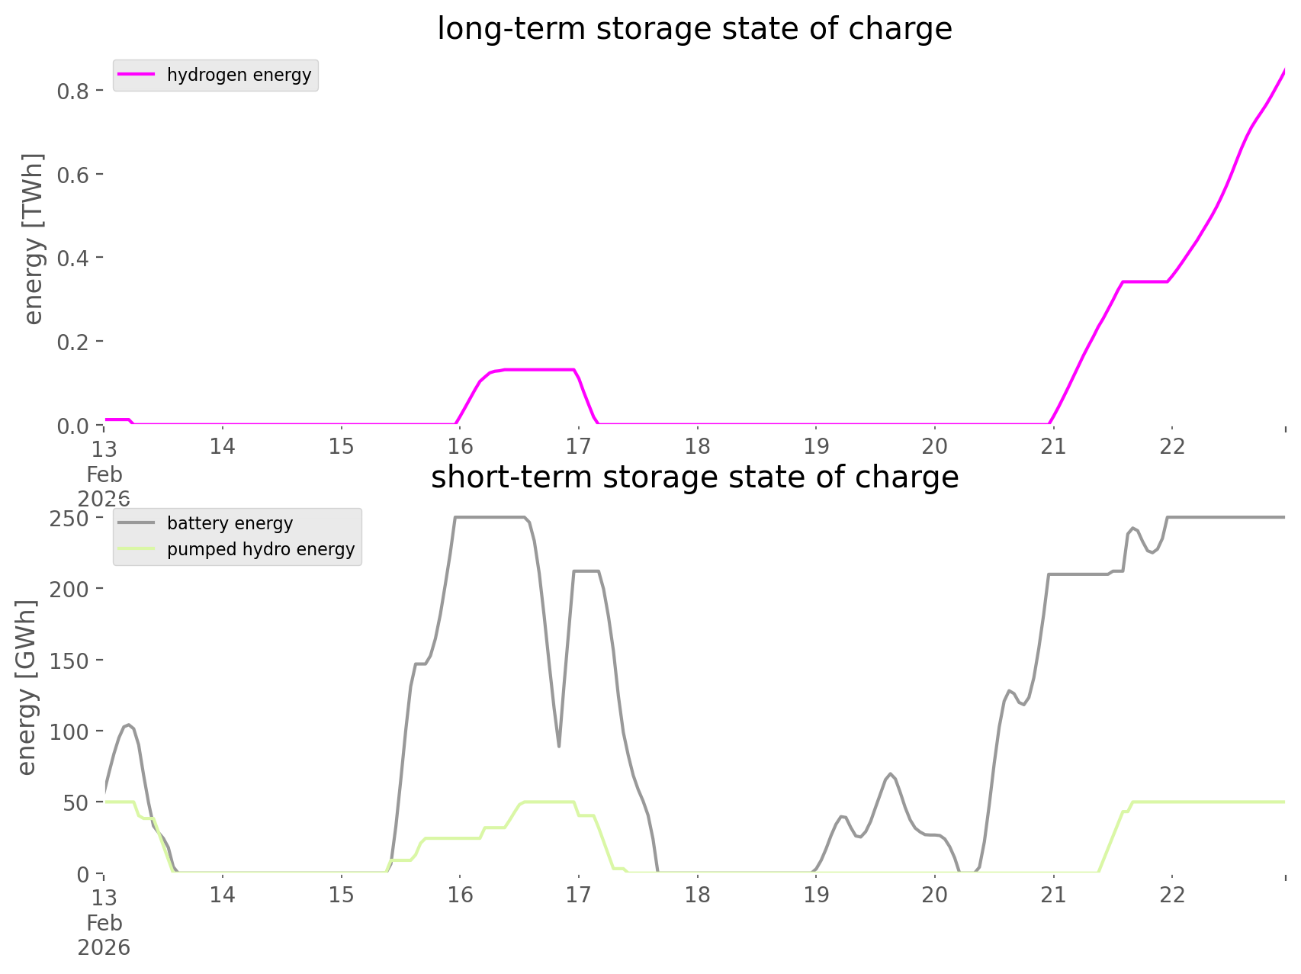Viewport: 1301px width, 974px height.
Task: Select the 'battery energy' legend label
Action: 230,523
